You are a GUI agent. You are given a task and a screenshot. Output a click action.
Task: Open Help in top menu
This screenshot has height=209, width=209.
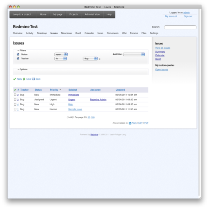click(x=109, y=14)
